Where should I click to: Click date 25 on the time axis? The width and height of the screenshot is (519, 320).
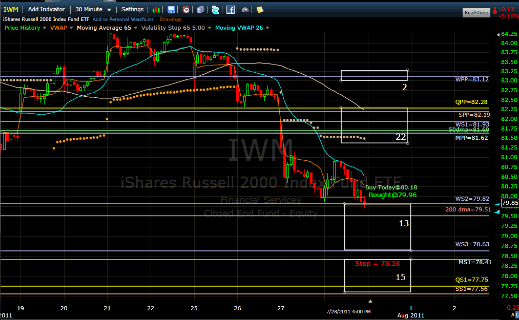[x=194, y=308]
